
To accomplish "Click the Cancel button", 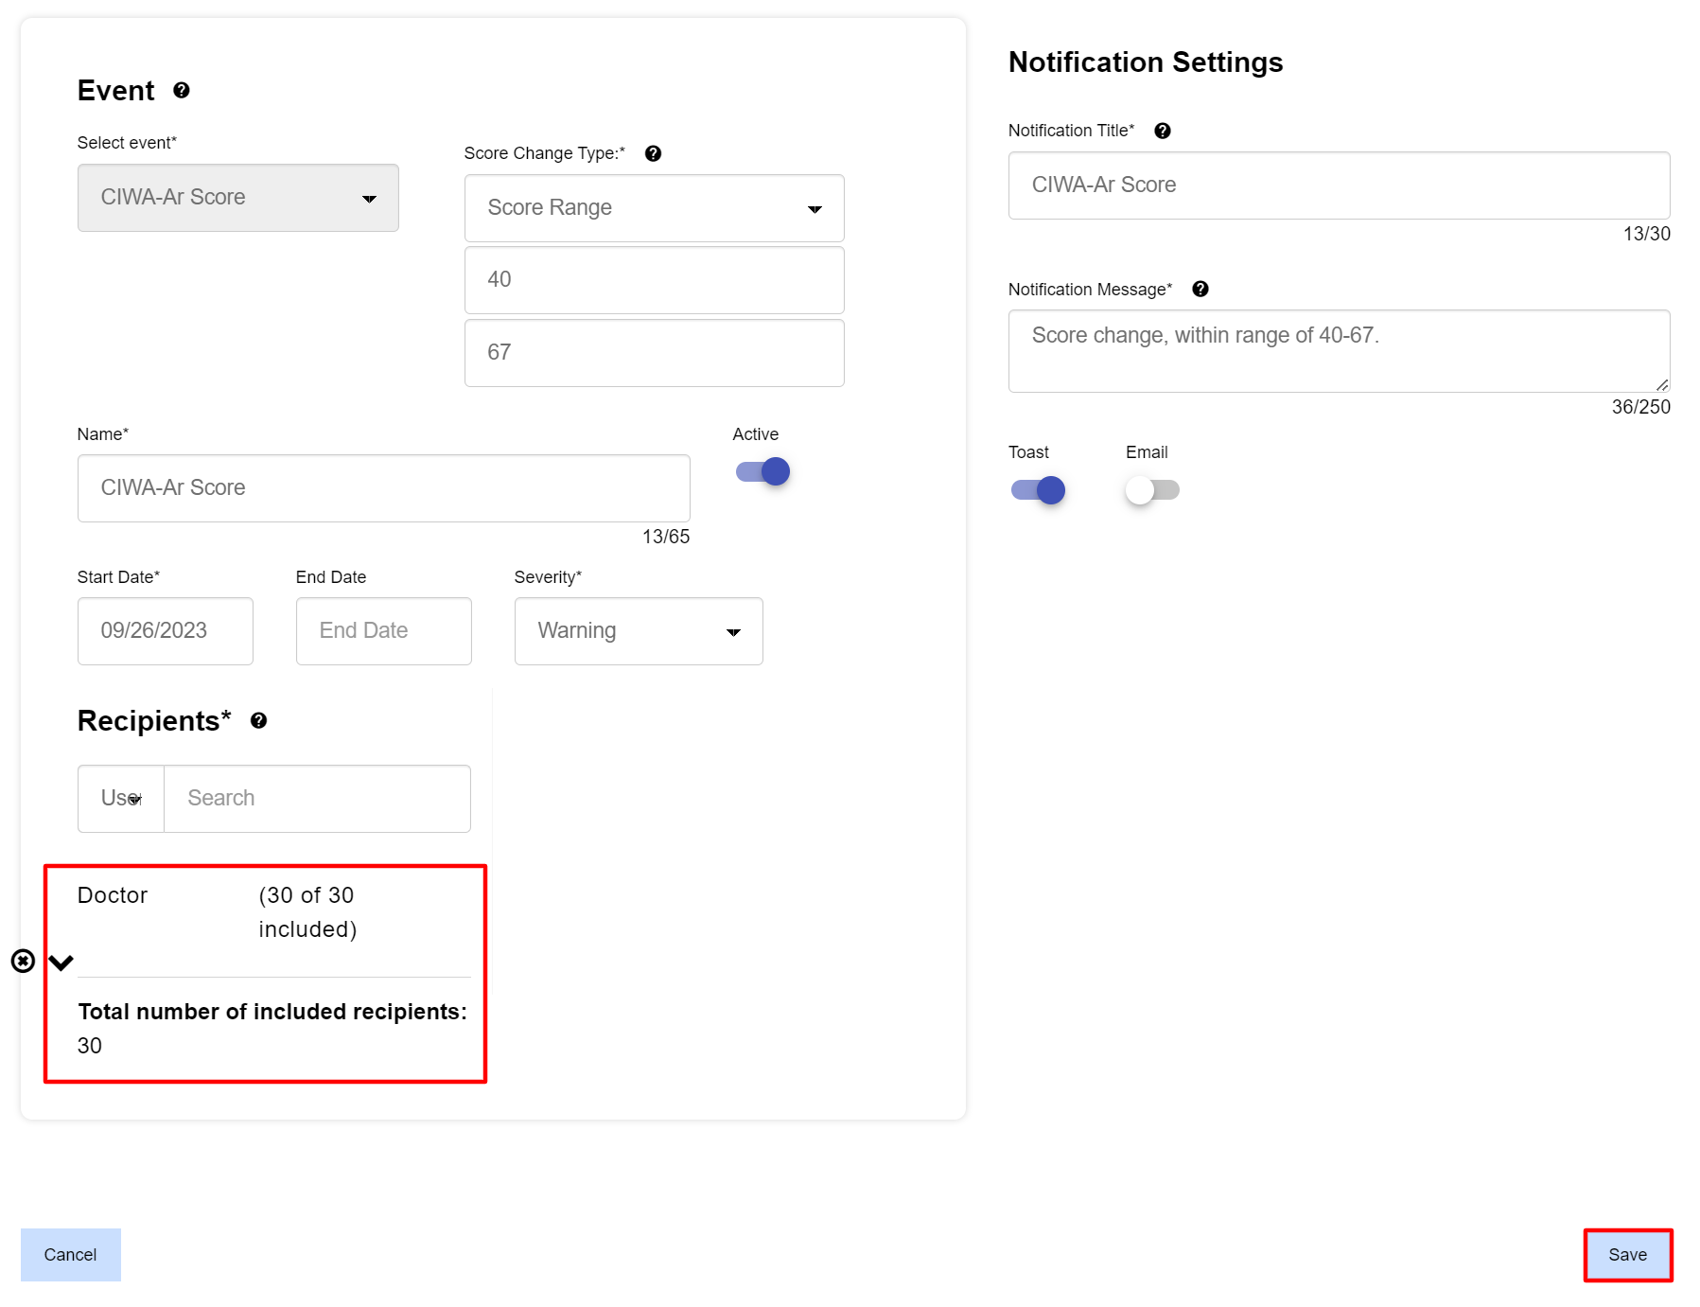I will click(71, 1255).
